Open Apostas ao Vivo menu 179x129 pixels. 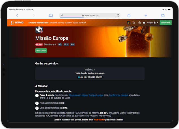[x=57, y=23]
